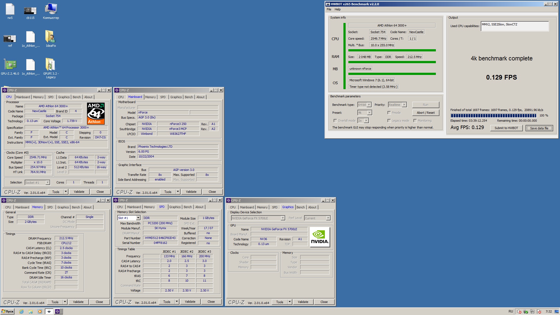Click the 7:32 taskbar clock
The height and width of the screenshot is (315, 560).
pos(549,311)
